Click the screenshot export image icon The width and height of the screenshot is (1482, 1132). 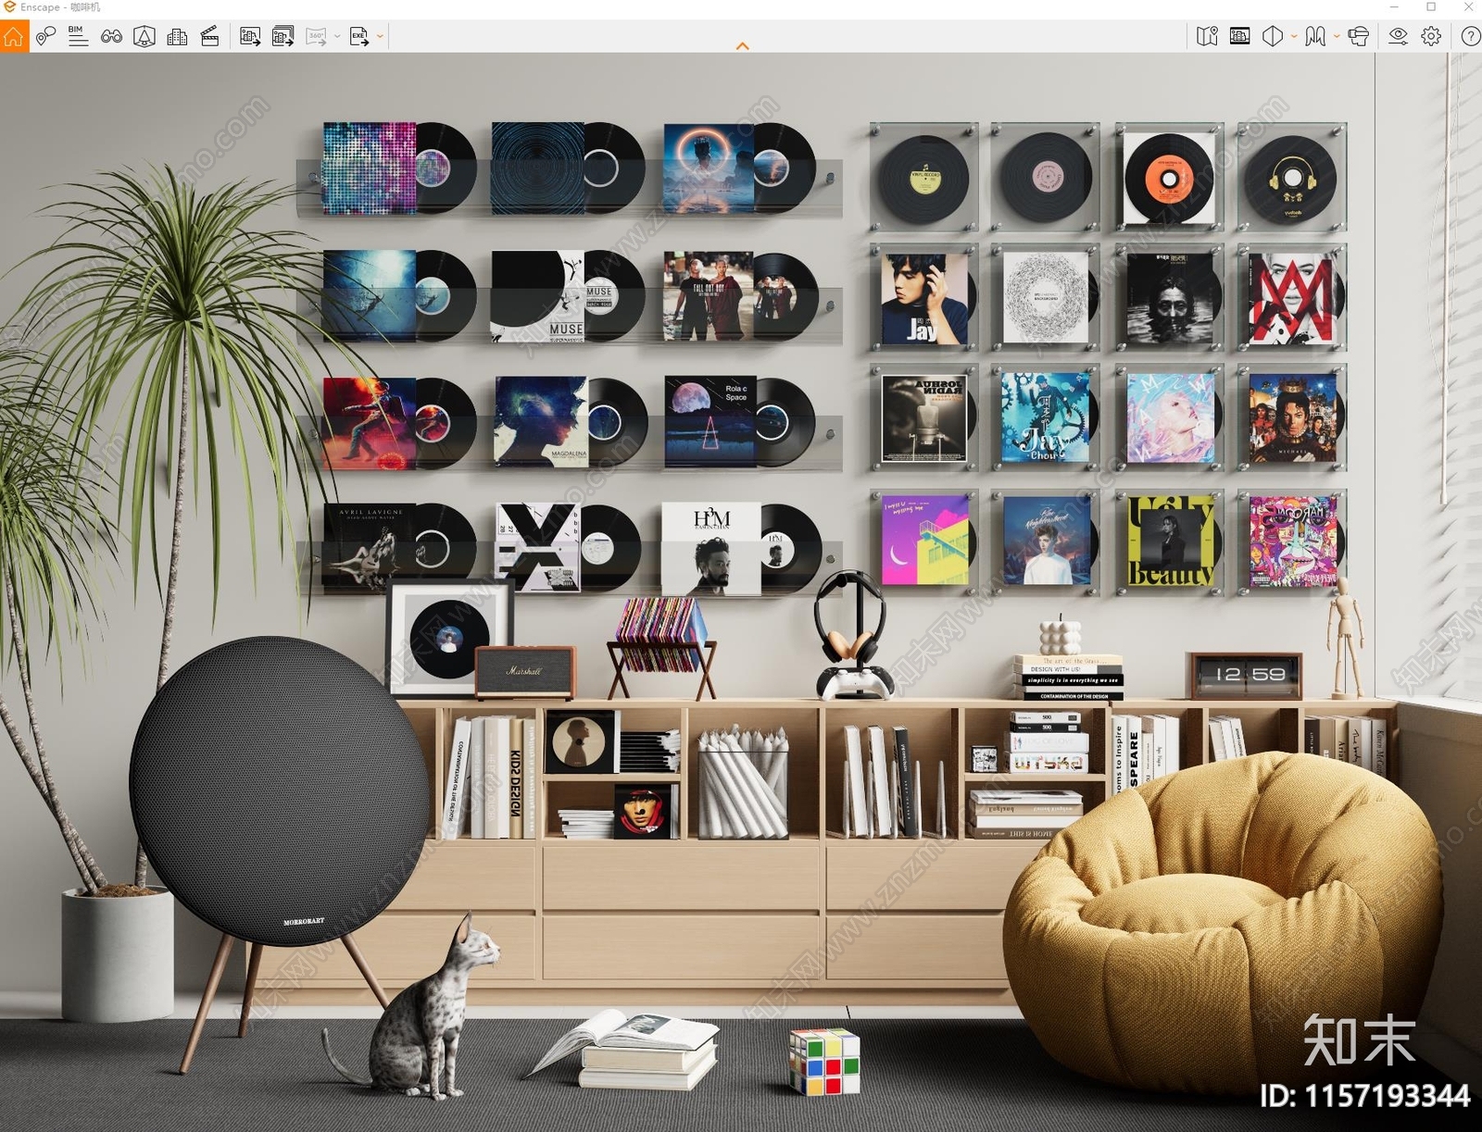(x=250, y=36)
